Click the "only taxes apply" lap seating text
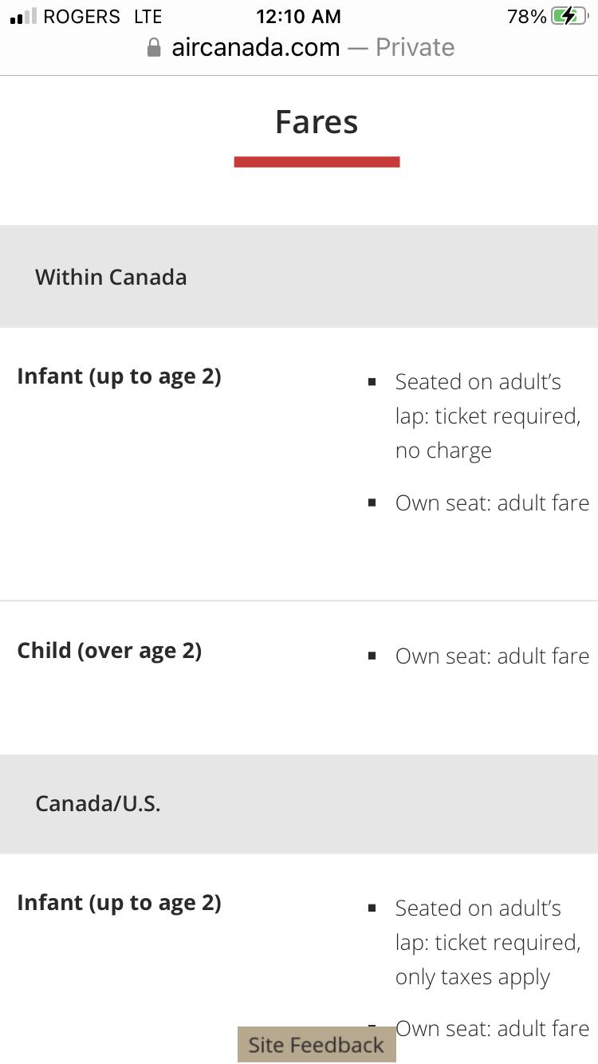The image size is (598, 1064). pyautogui.click(x=472, y=977)
